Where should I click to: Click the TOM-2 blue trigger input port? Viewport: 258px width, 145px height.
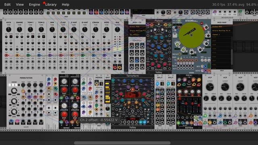(x=39, y=56)
